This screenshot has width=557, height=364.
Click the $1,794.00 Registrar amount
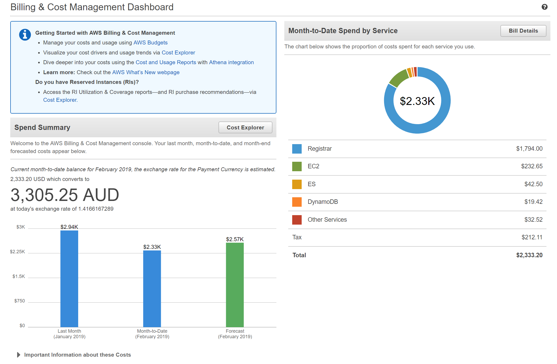tap(529, 149)
